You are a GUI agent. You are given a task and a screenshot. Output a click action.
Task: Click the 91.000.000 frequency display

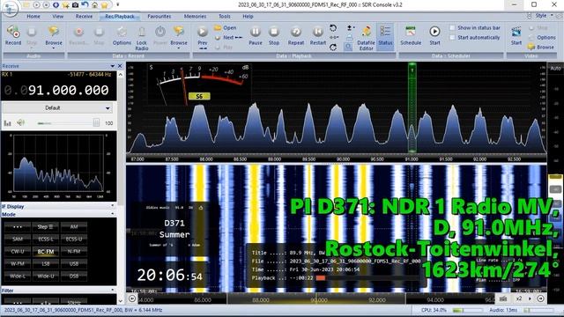point(69,90)
